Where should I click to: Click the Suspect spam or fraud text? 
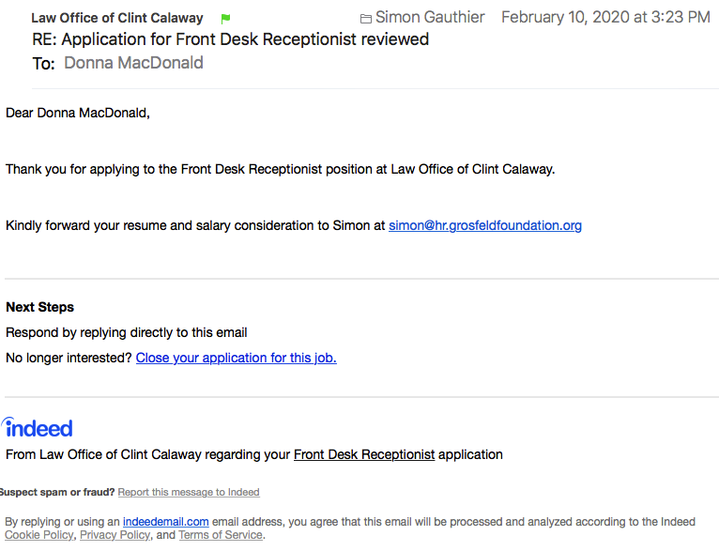(x=57, y=492)
